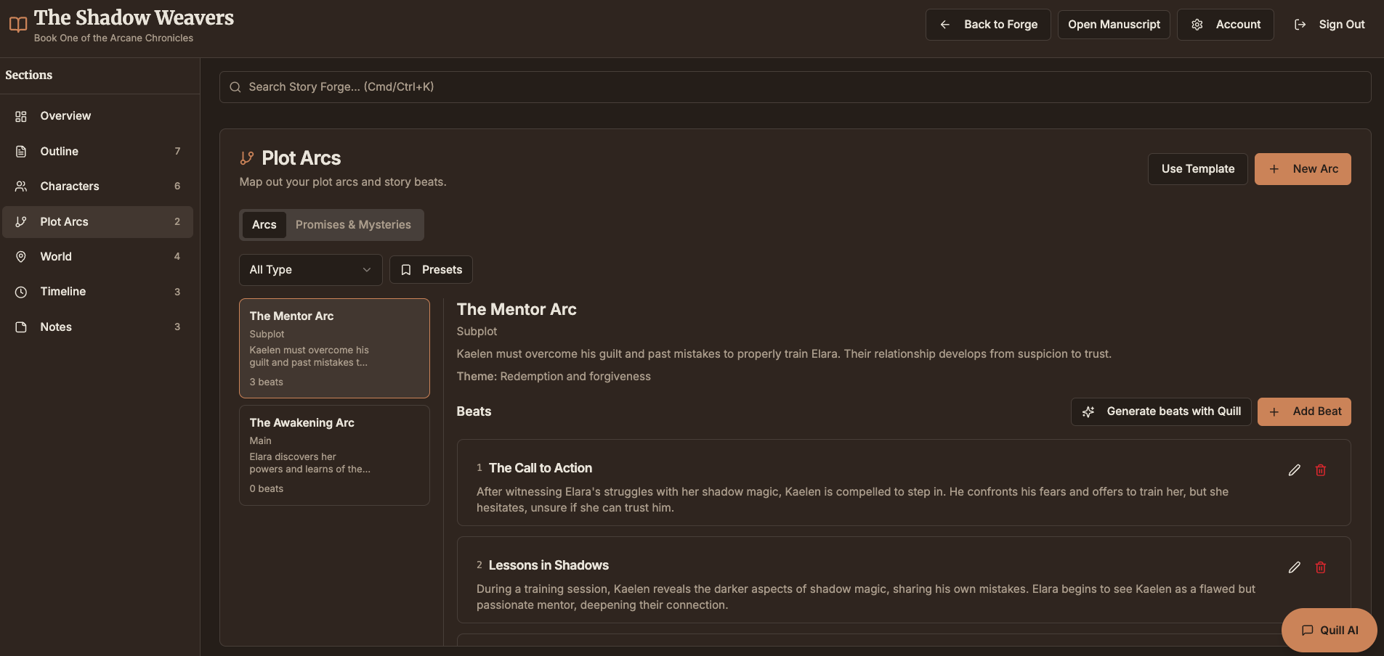Open the All Type filter dropdown
Image resolution: width=1384 pixels, height=656 pixels.
(310, 270)
